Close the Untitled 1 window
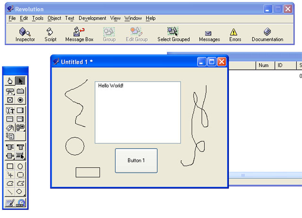This screenshot has height=218, width=302. pos(222,62)
